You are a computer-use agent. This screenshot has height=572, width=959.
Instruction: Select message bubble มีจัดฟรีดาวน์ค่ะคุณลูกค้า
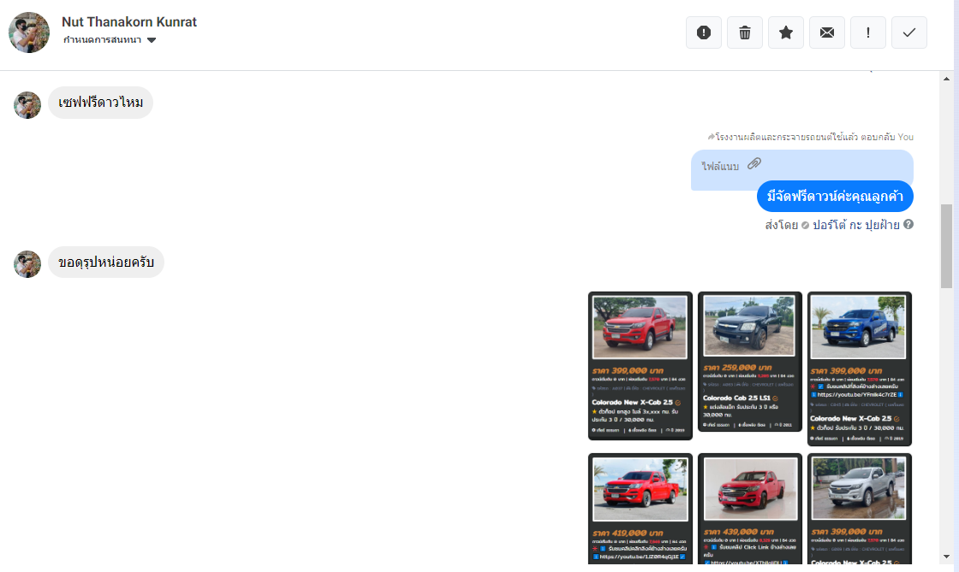(x=835, y=197)
